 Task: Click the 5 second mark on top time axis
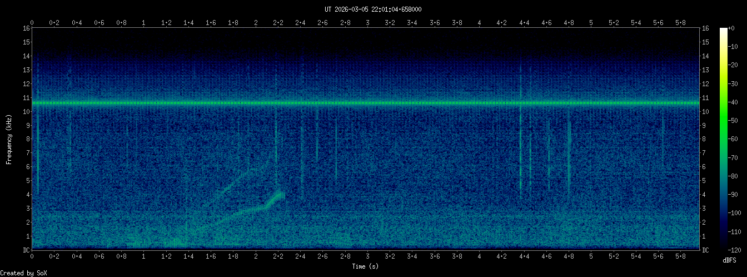[591, 22]
